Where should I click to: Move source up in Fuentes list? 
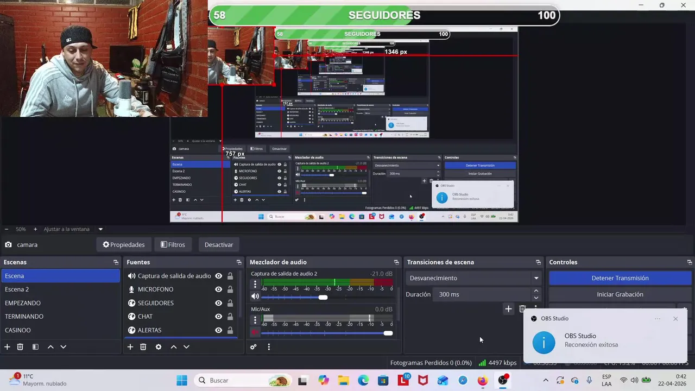pos(174,346)
